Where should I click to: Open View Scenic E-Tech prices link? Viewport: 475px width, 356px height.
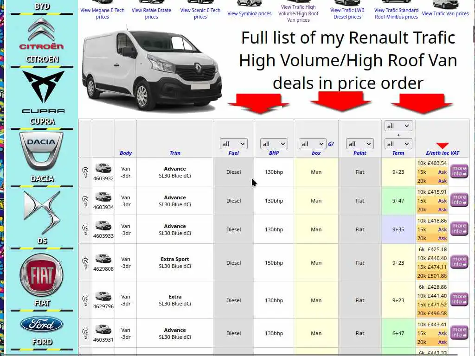200,13
